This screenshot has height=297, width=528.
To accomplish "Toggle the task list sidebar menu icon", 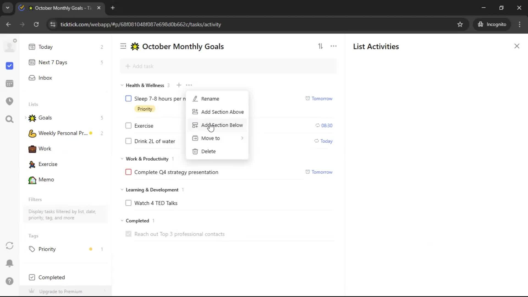I will (123, 46).
